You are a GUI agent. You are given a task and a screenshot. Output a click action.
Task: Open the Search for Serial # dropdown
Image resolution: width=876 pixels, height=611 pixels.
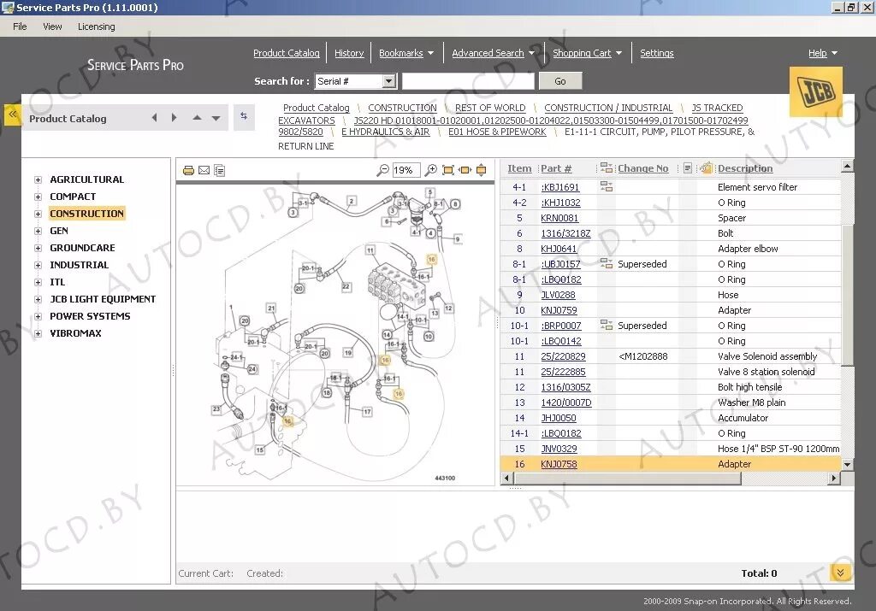coord(389,81)
